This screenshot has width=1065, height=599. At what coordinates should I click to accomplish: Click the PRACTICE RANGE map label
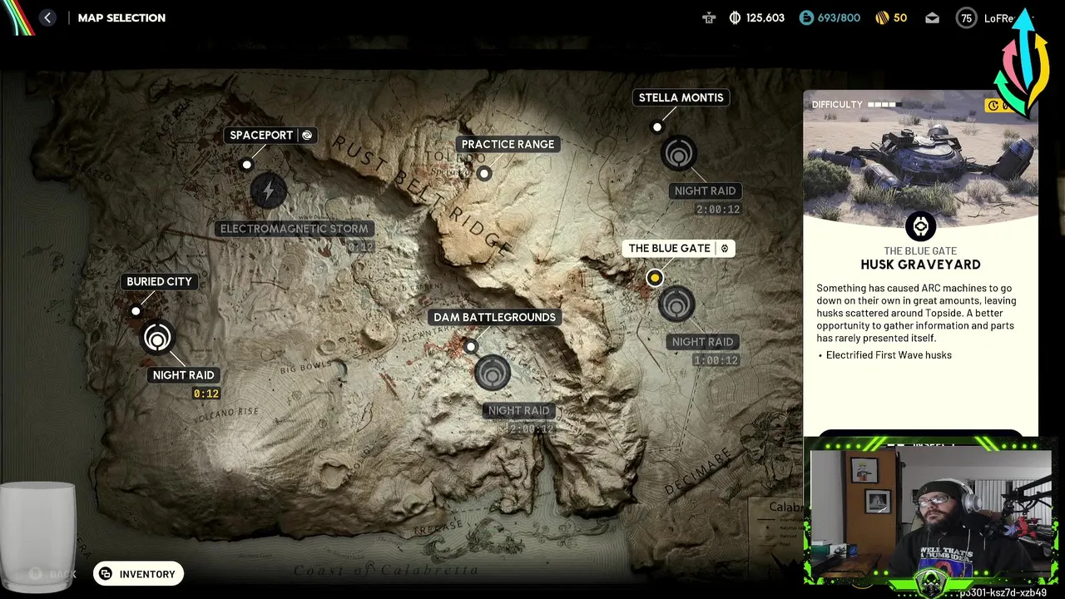[508, 144]
